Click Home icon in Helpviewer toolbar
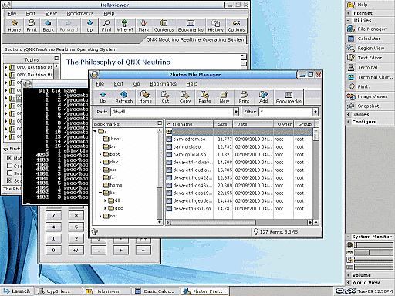 tap(15, 26)
